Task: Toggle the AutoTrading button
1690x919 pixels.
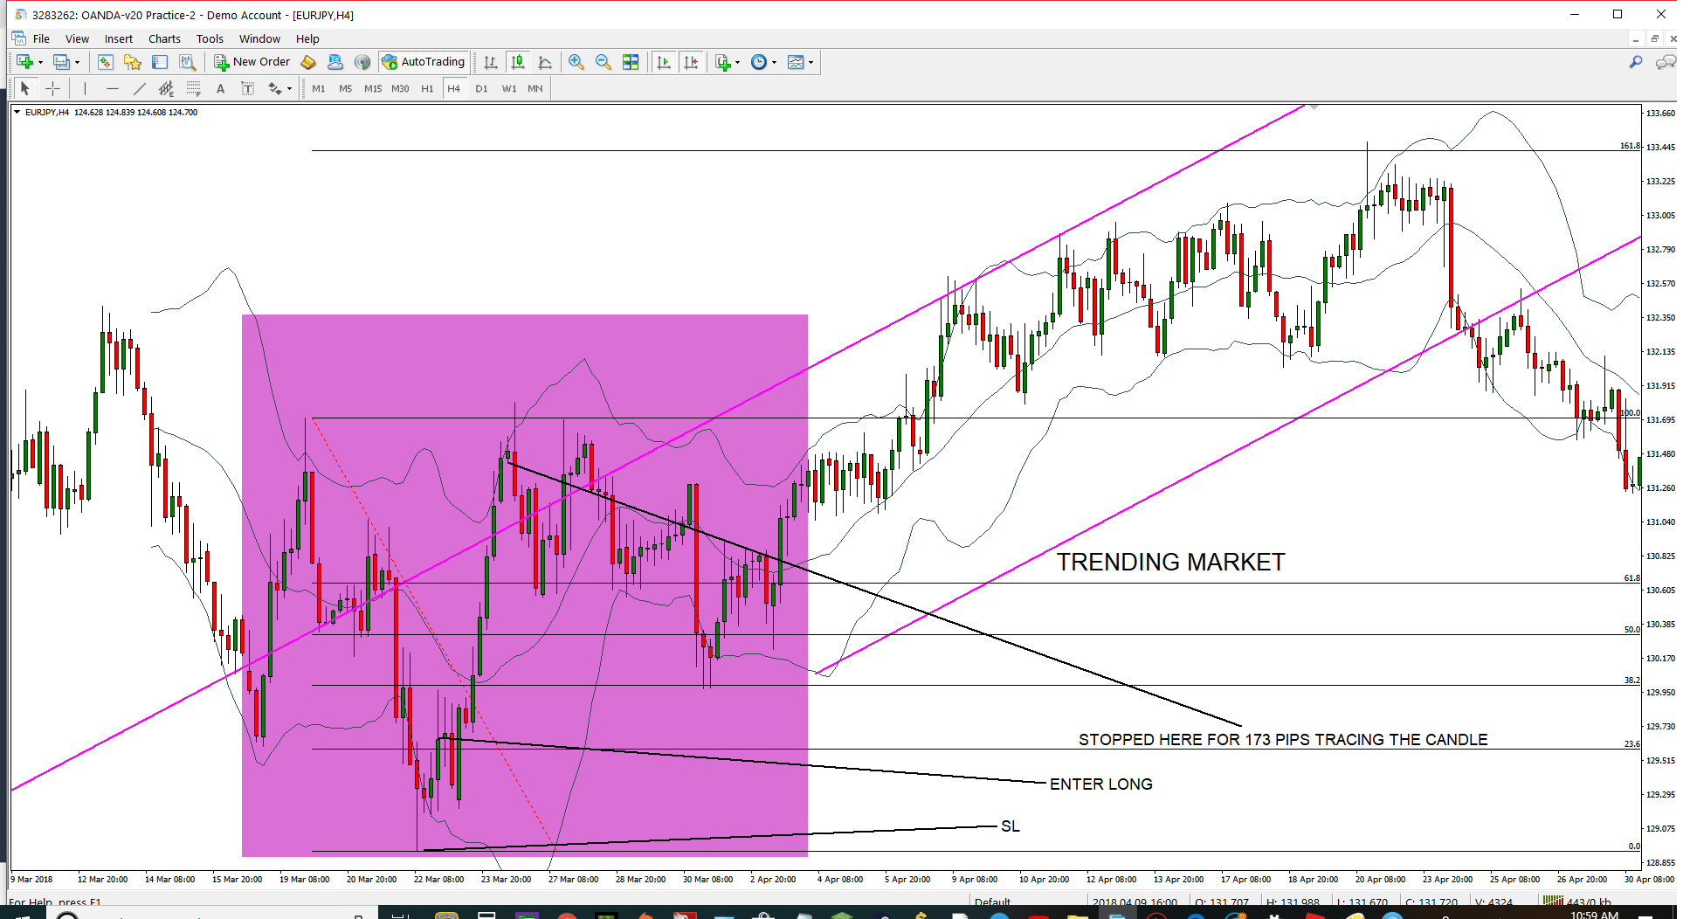Action: (424, 62)
